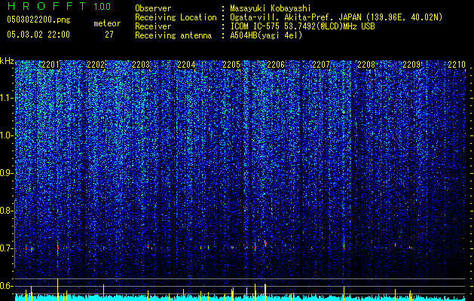Click the 'meteor' count label
Screen dimensions: 474x301
coord(107,23)
